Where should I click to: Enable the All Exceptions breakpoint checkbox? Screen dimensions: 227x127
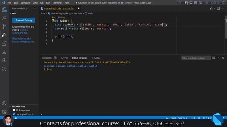14,110
